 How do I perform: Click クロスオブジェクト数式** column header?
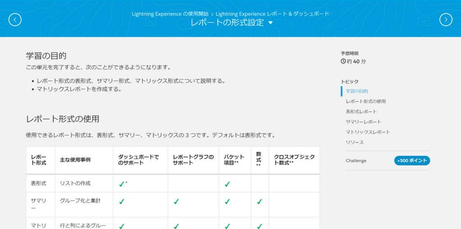[294, 160]
